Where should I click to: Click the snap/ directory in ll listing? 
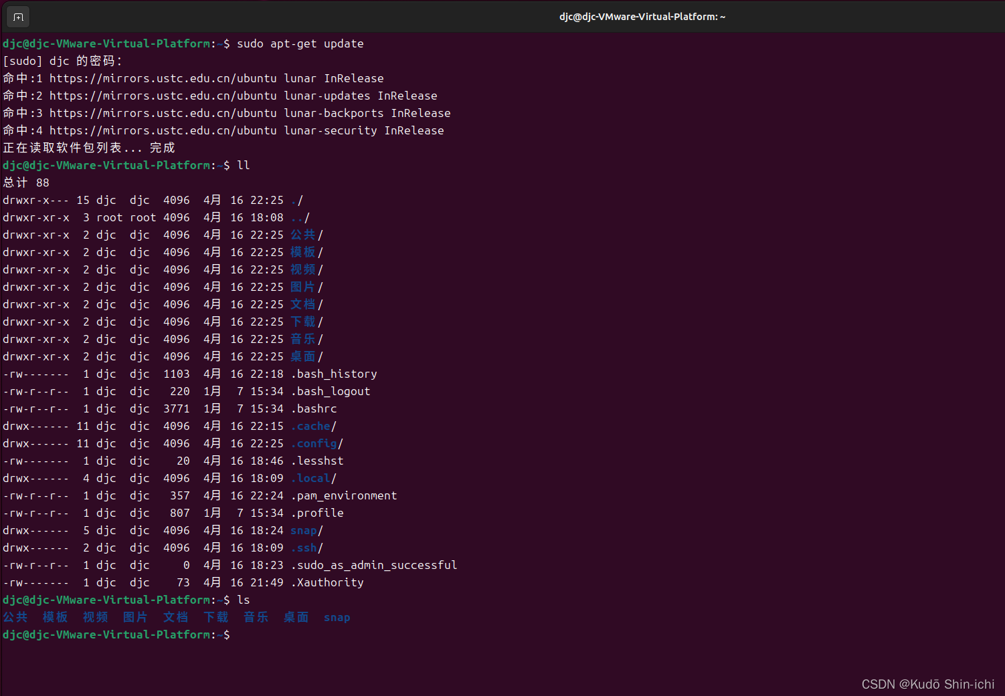click(x=307, y=530)
